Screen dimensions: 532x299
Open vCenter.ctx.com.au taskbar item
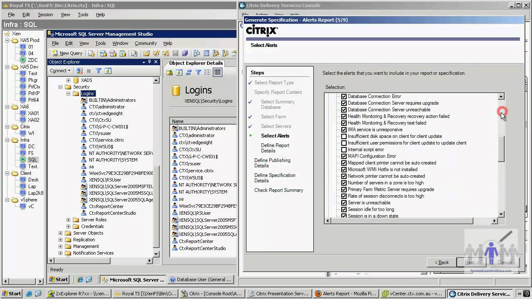pyautogui.click(x=412, y=294)
